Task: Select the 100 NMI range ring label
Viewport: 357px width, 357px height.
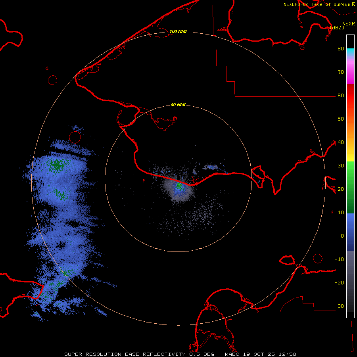Action: (178, 31)
